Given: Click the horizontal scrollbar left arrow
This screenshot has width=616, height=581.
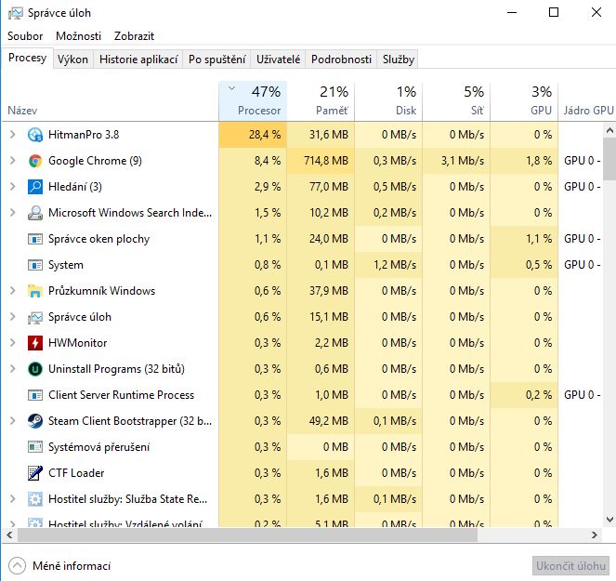Looking at the screenshot, I should 9,535.
